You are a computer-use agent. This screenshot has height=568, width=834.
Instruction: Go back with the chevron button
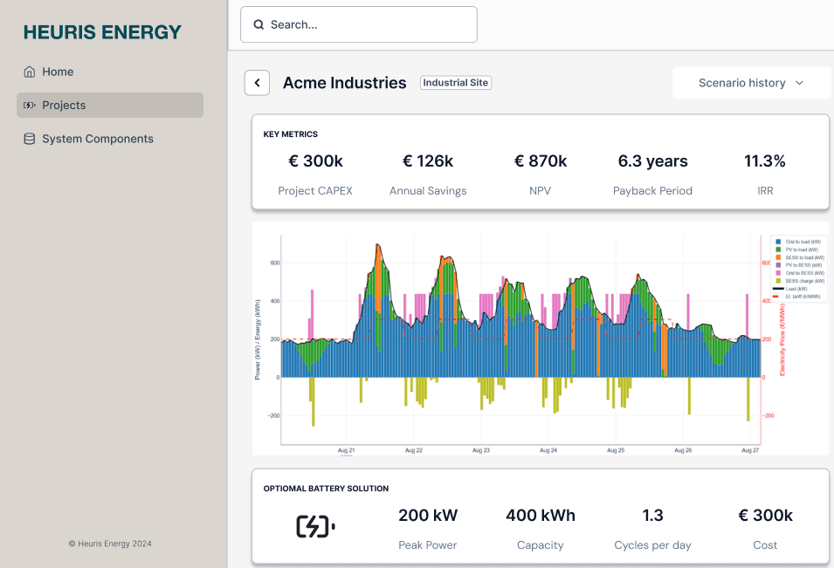click(257, 83)
